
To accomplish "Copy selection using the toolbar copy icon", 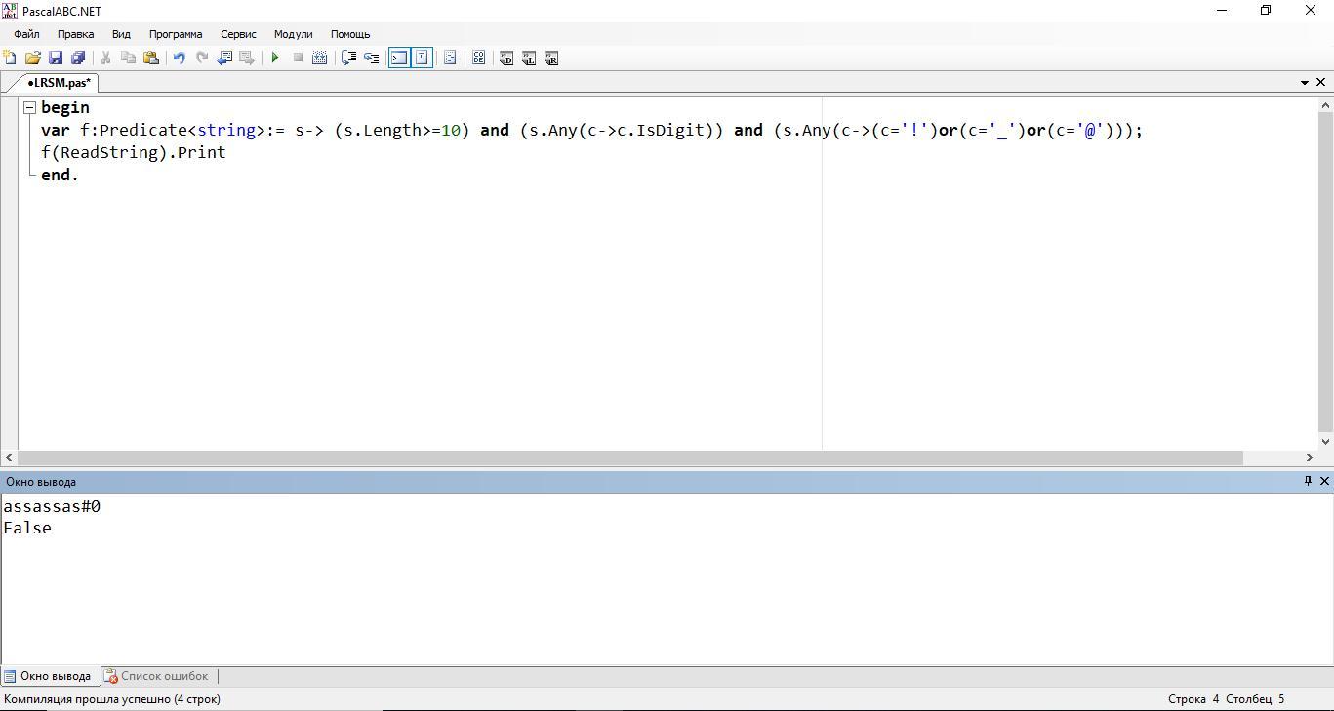I will point(128,59).
